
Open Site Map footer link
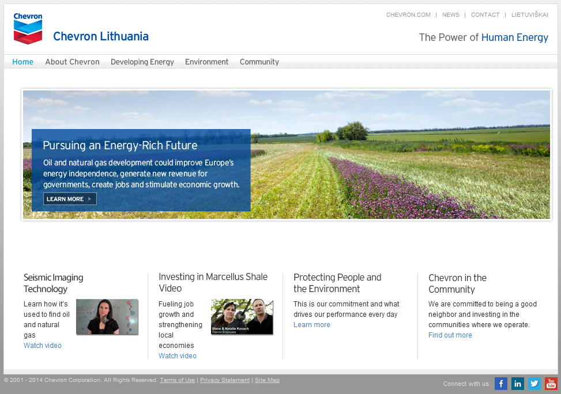(x=267, y=380)
